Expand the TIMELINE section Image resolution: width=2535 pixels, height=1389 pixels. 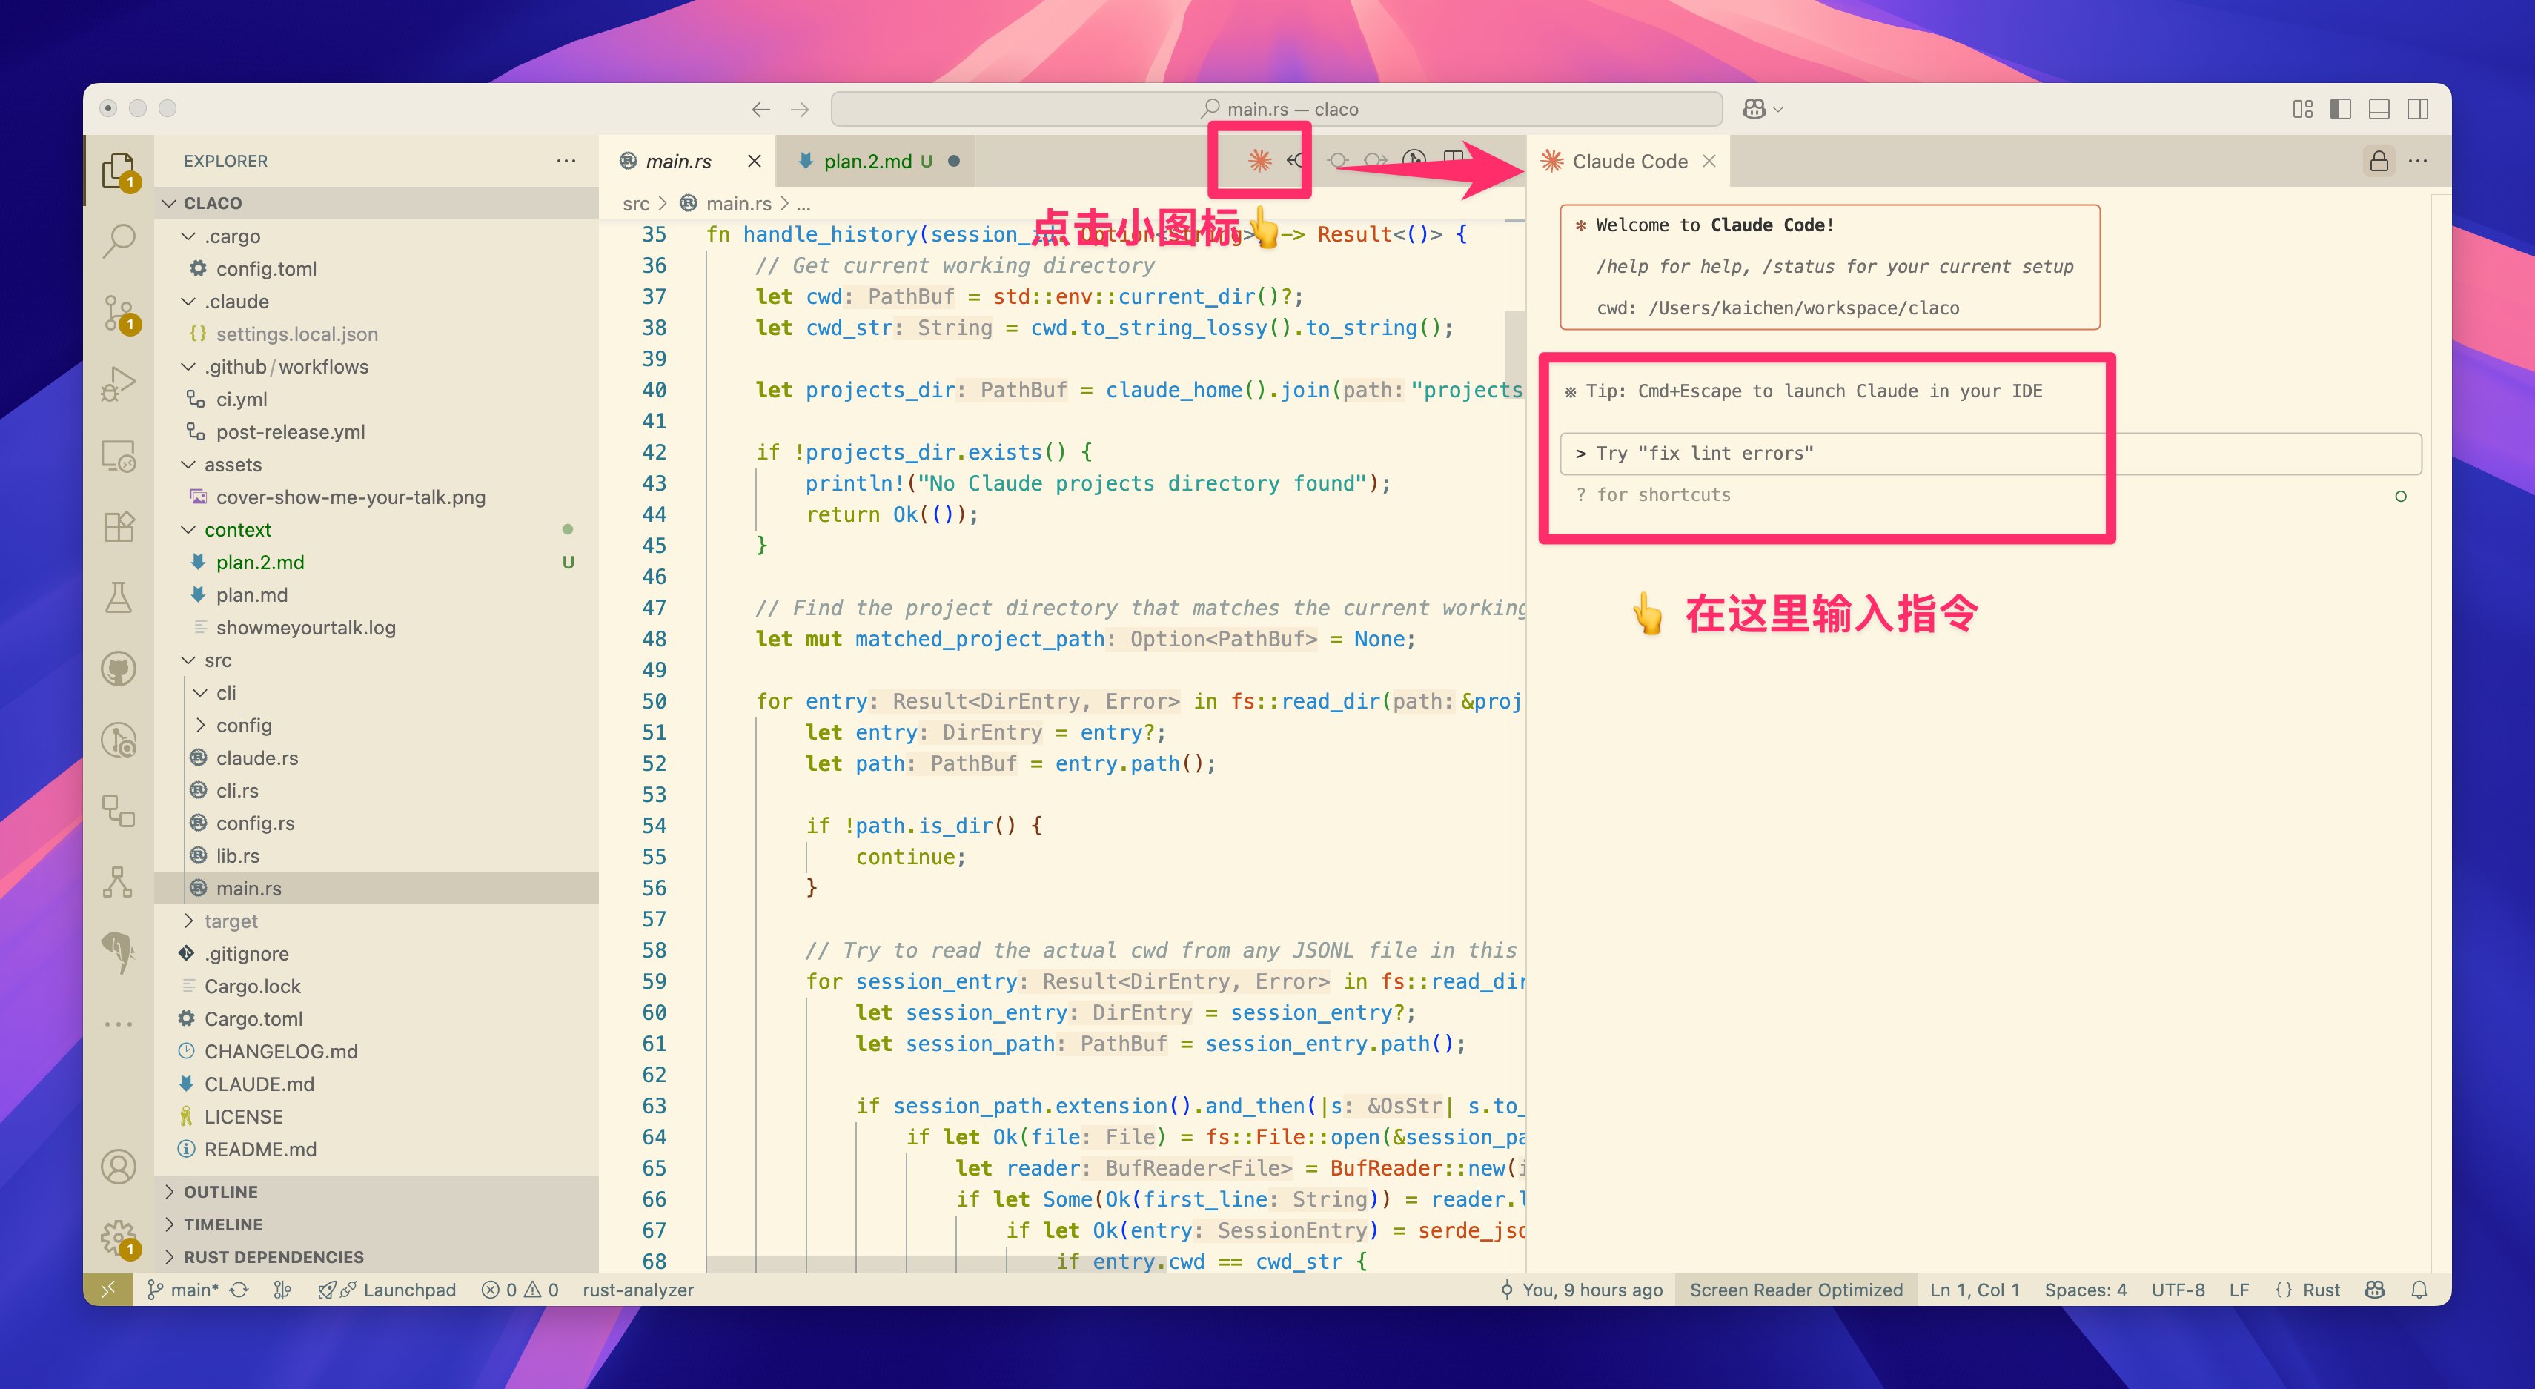[377, 1224]
